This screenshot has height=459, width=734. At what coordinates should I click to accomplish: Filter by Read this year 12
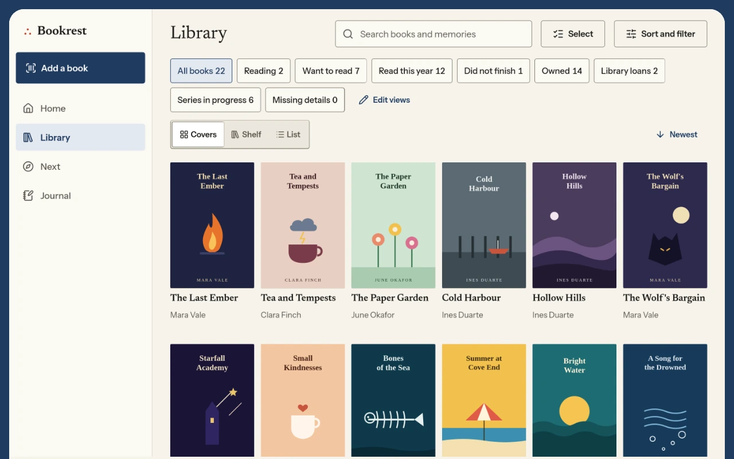tap(412, 71)
